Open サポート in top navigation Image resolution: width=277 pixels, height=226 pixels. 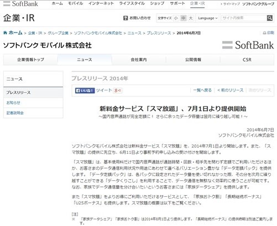coord(177,3)
